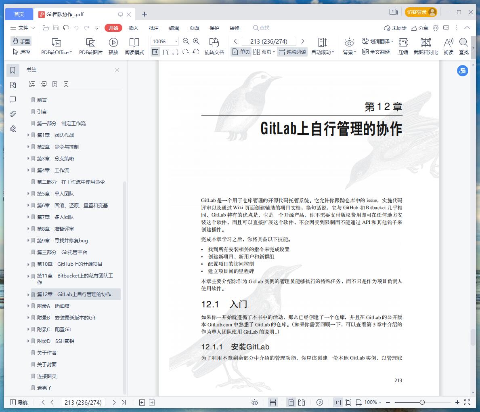Click the 分享 share button
Image resolution: width=480 pixels, height=412 pixels.
click(x=420, y=28)
